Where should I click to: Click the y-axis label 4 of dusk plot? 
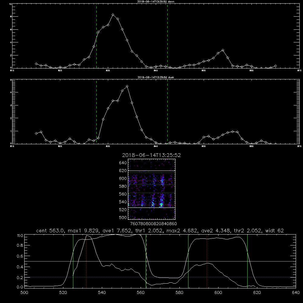click(11, 92)
